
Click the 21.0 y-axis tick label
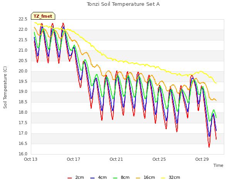click(23, 50)
